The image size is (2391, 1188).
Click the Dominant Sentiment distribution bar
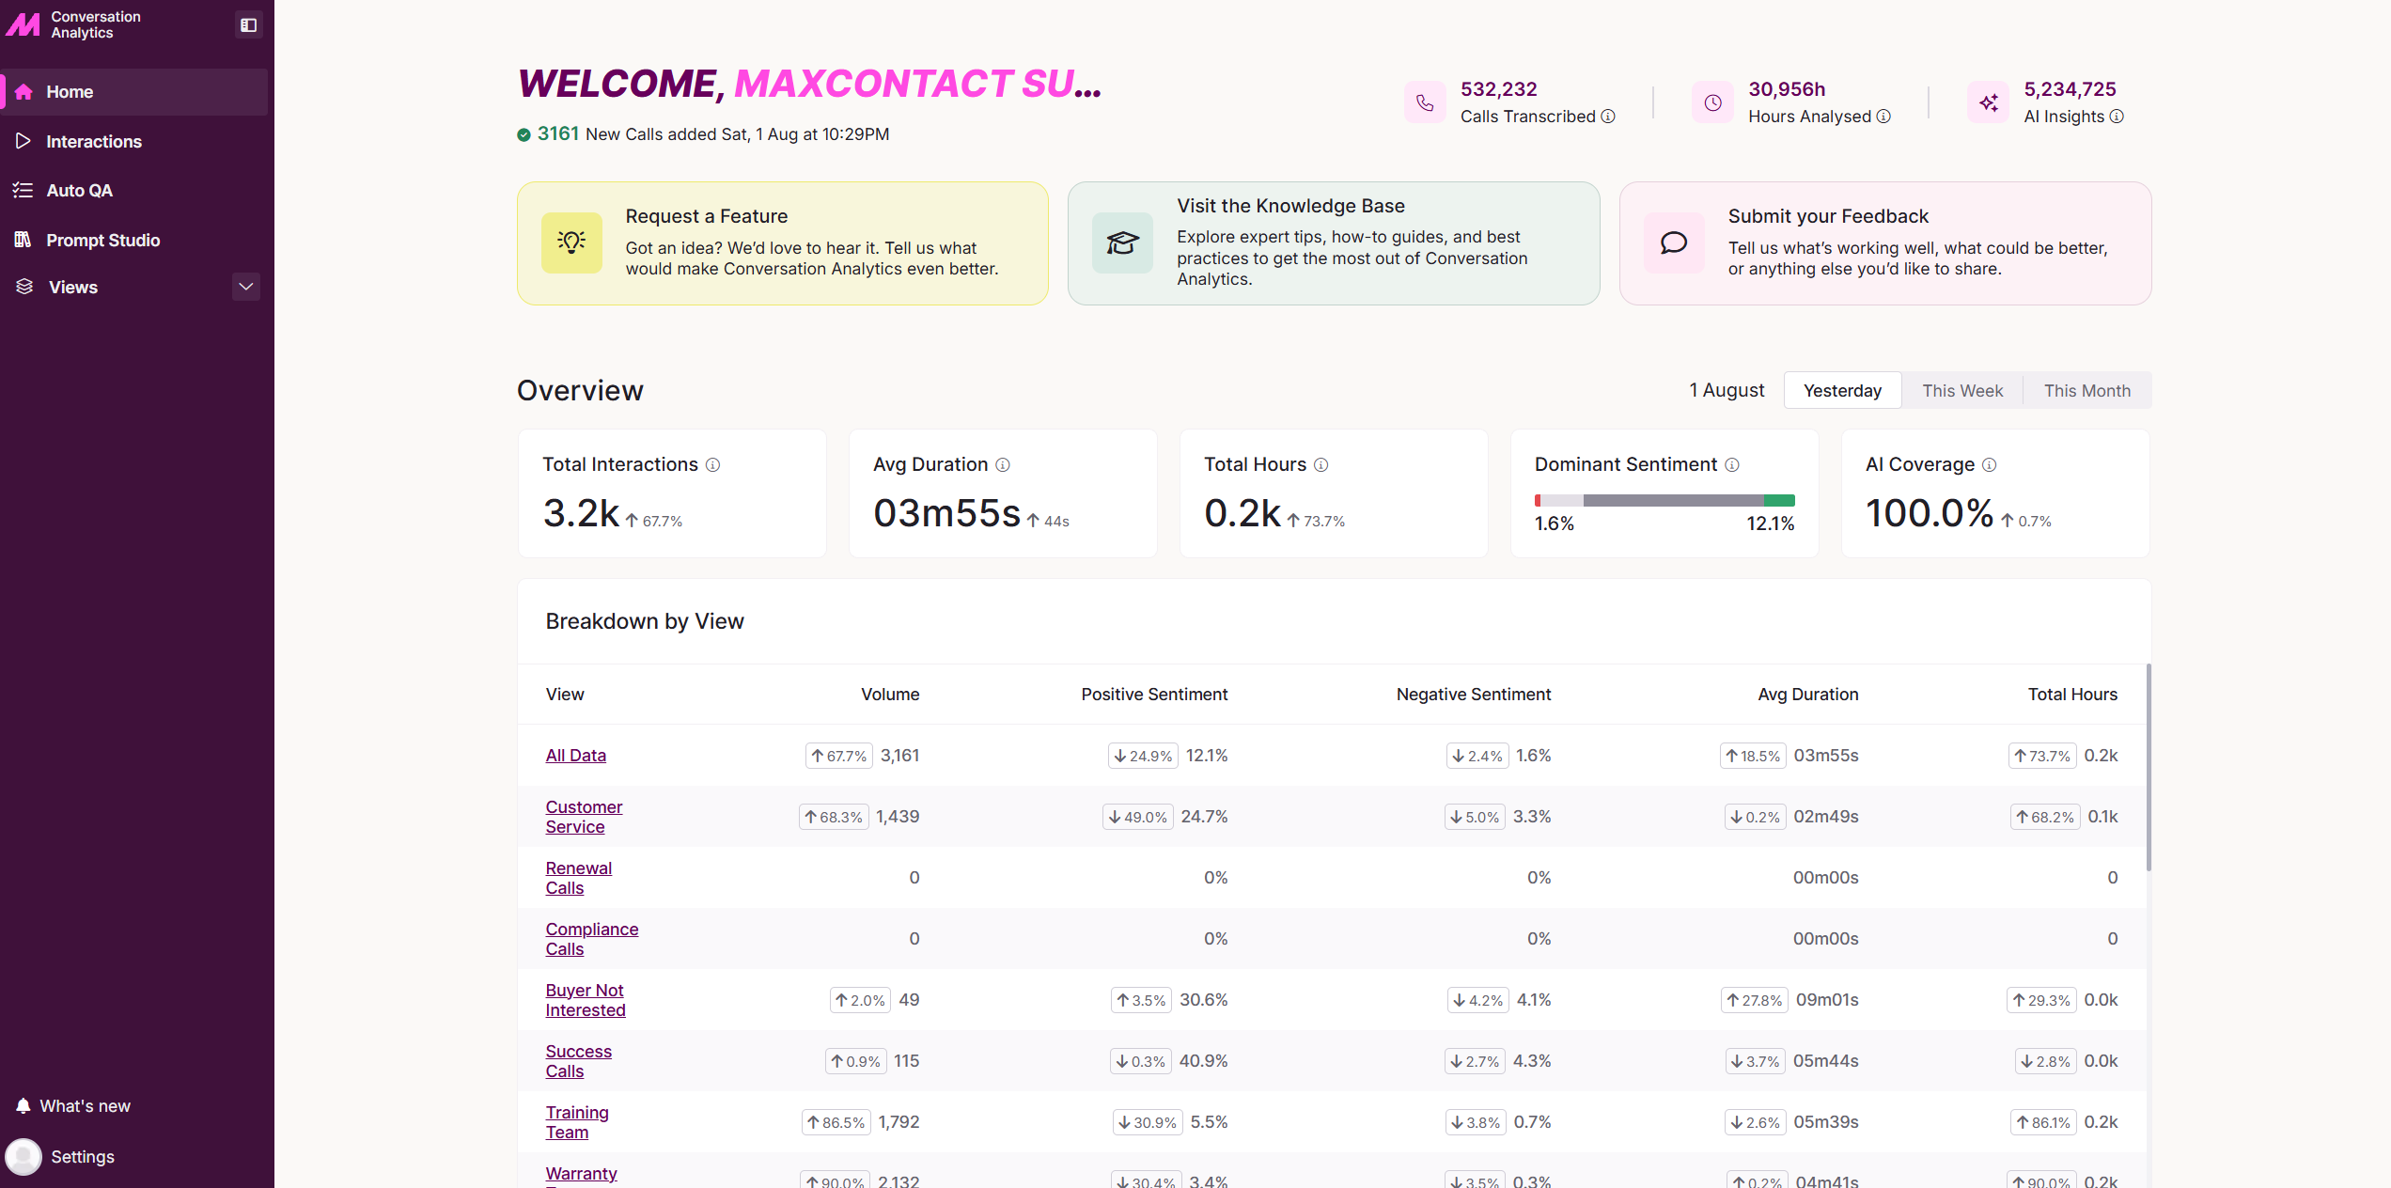1664,501
